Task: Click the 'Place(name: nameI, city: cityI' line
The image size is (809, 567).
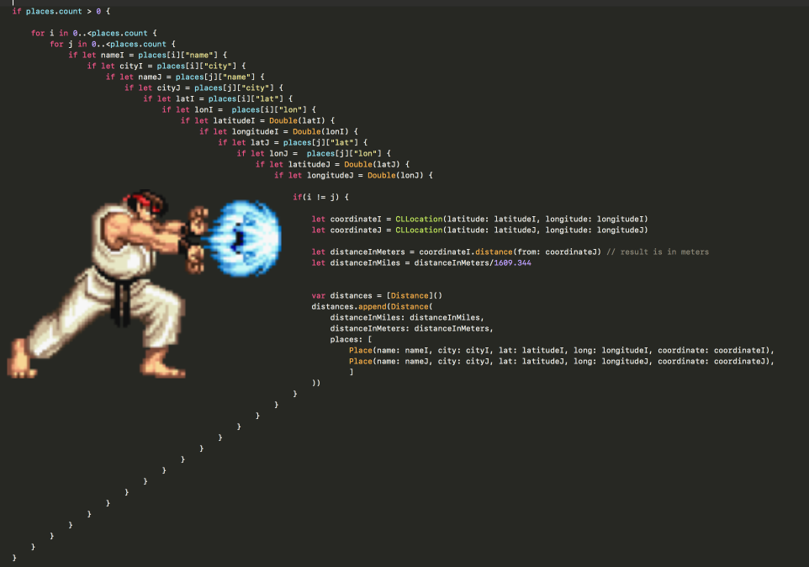Action: (562, 350)
